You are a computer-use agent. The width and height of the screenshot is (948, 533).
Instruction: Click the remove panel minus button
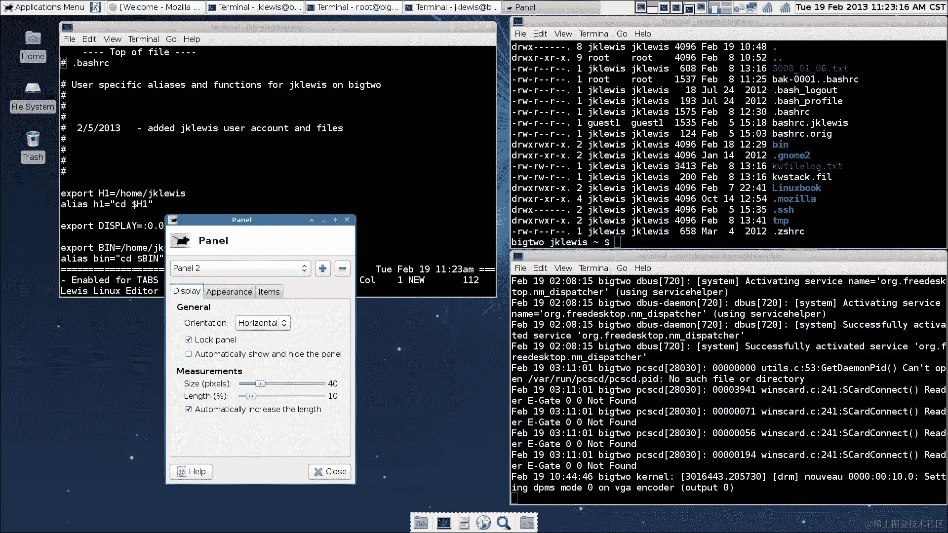pyautogui.click(x=342, y=268)
